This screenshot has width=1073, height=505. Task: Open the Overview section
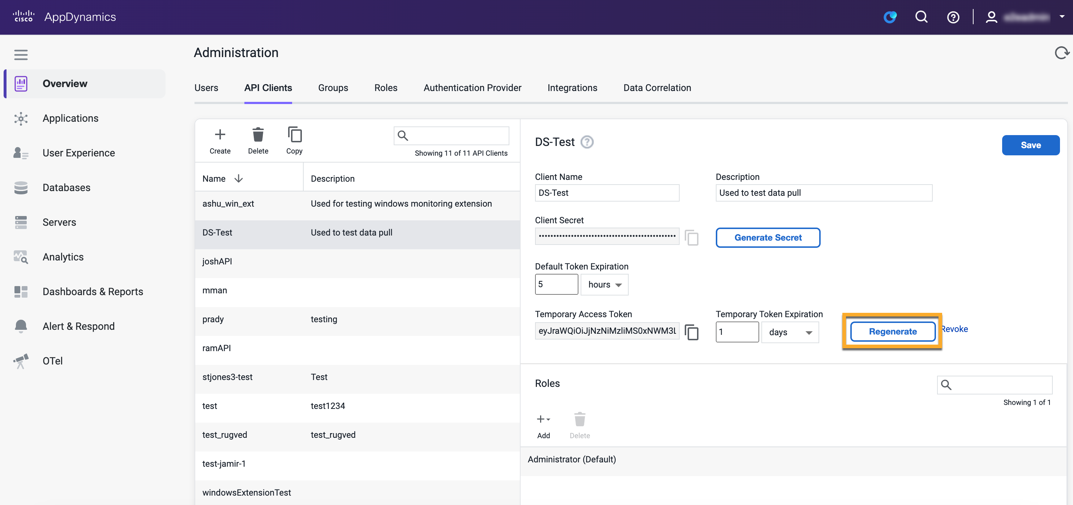tap(85, 84)
